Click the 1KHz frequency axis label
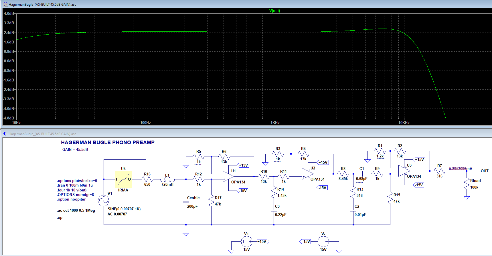Image resolution: width=492 pixels, height=256 pixels. (x=275, y=123)
